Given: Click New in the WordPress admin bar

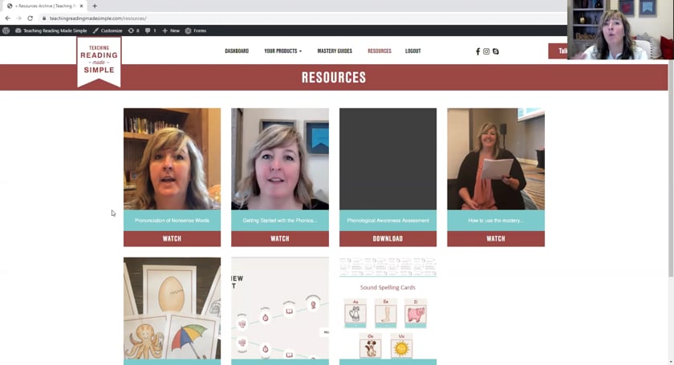Looking at the screenshot, I should click(x=171, y=30).
